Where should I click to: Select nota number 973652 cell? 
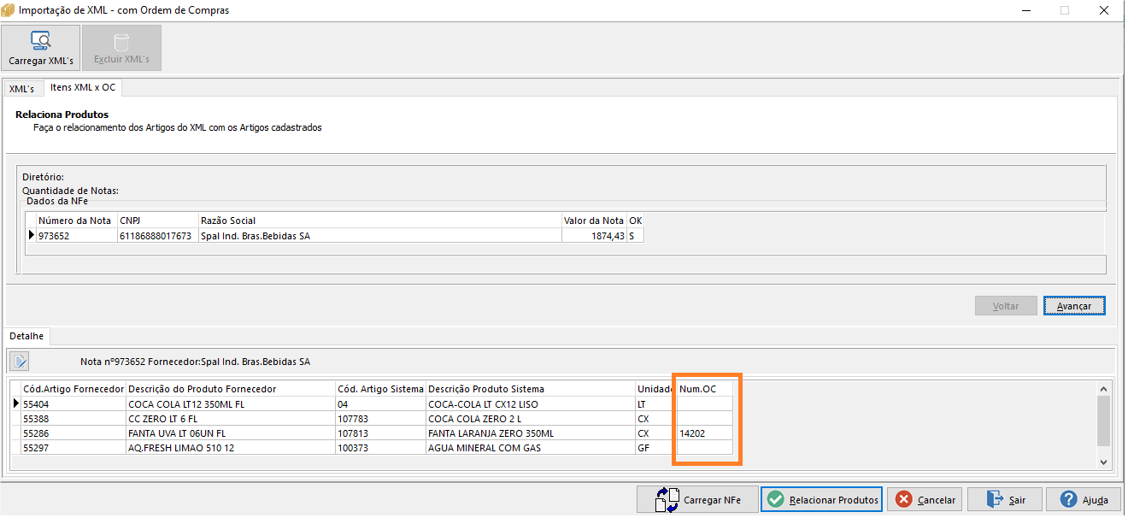(x=76, y=236)
